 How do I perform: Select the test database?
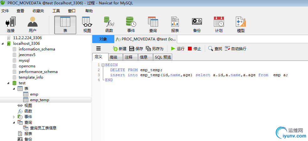click(22, 83)
